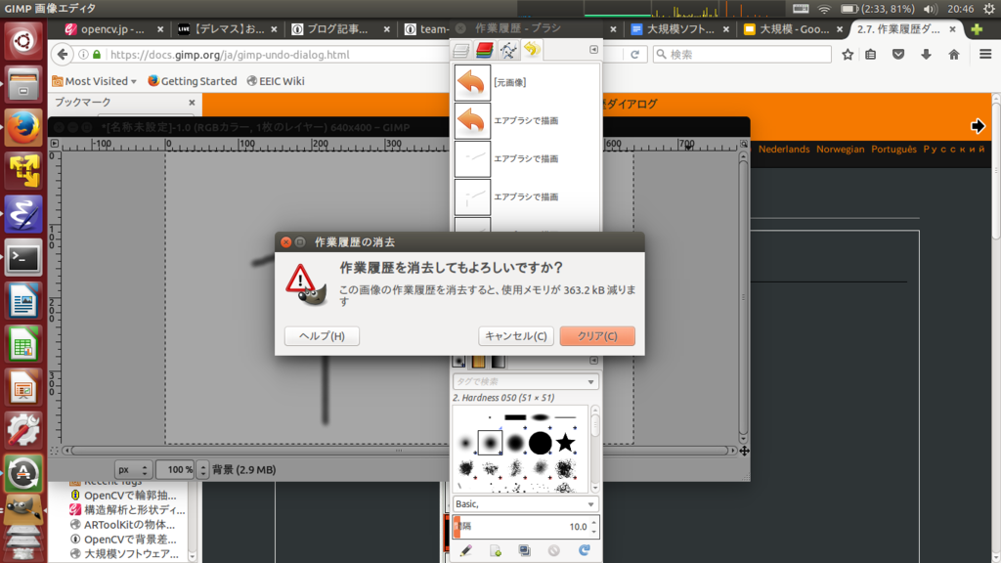
Task: Switch to the Paths tab in the dock
Action: click(508, 50)
